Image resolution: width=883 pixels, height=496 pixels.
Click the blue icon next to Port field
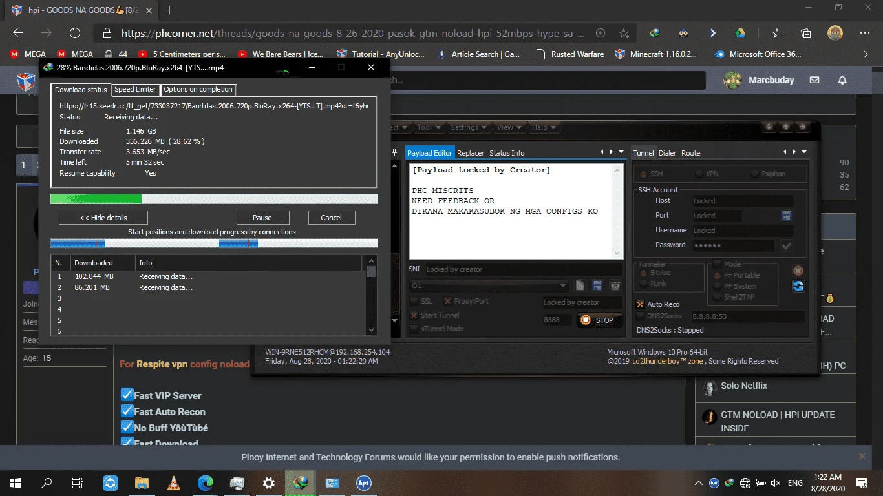[787, 216]
